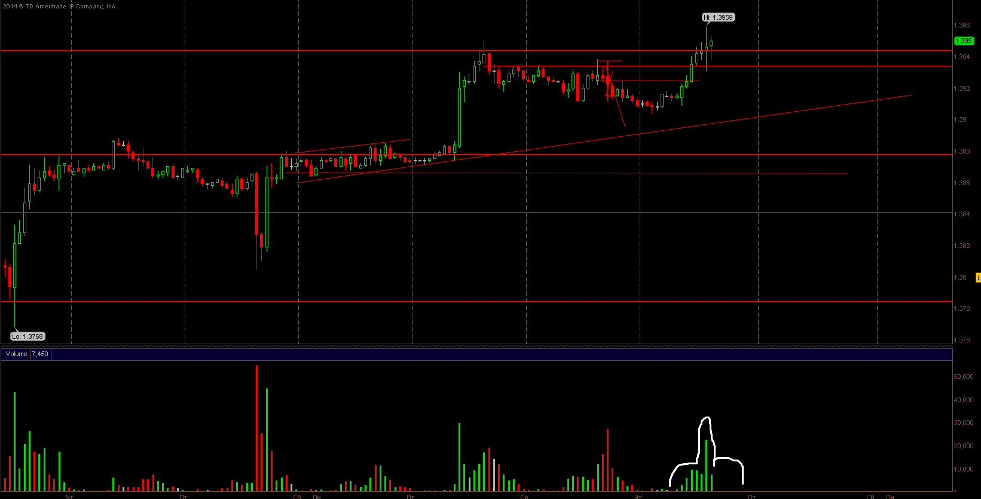Click the 1.396 price axis label
Screen dimensions: 981x499
pos(961,25)
